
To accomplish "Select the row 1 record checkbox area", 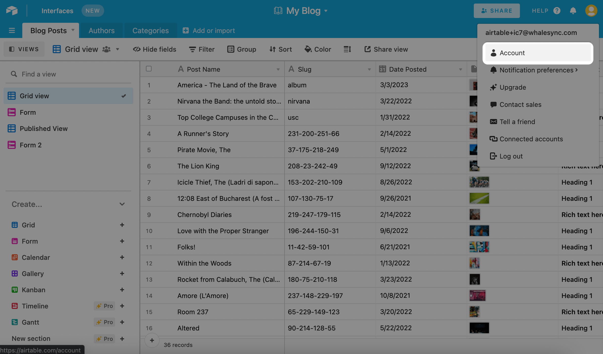I will (x=149, y=85).
